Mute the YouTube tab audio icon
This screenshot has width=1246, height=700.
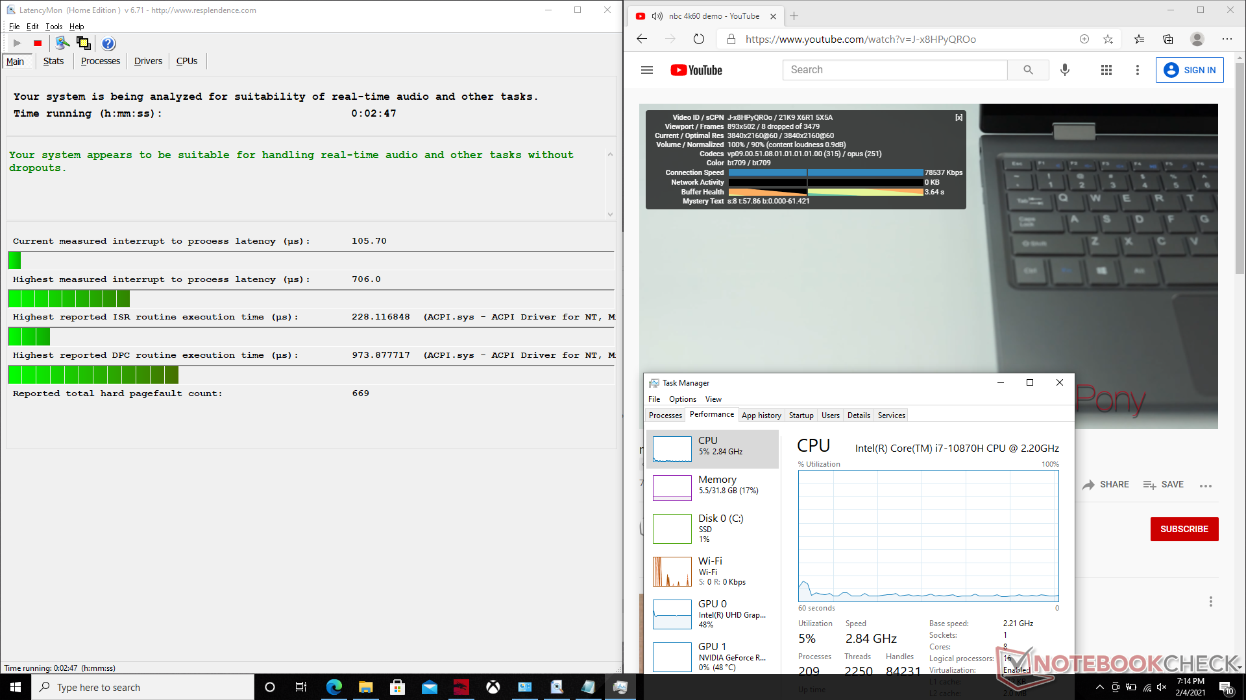tap(657, 16)
